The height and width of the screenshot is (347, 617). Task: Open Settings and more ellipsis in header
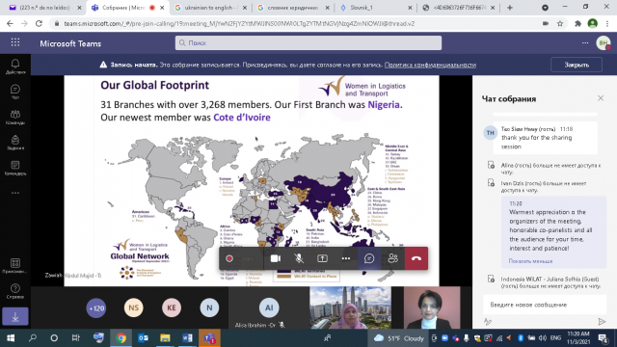(x=585, y=42)
